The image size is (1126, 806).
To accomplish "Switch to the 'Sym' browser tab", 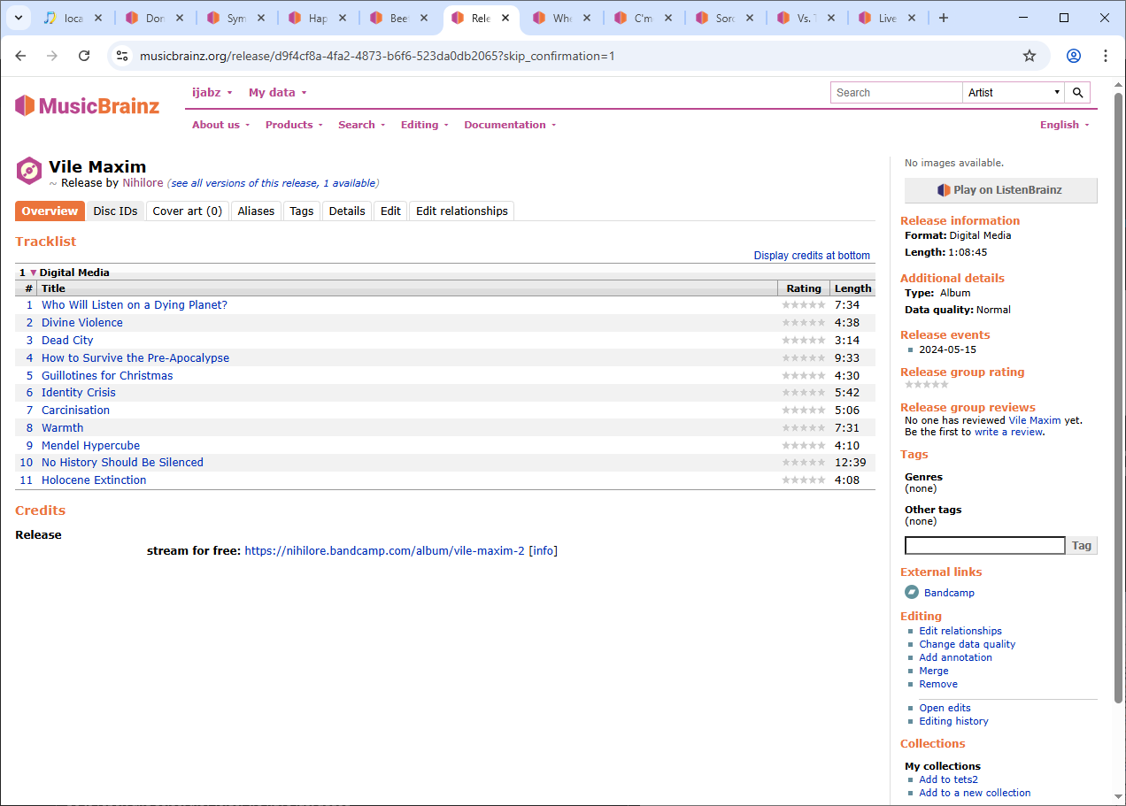I will (x=236, y=18).
